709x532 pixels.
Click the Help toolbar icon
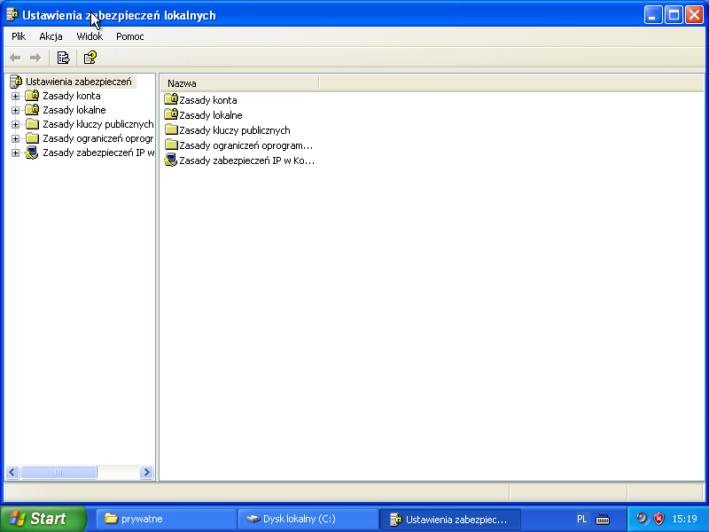[x=90, y=58]
